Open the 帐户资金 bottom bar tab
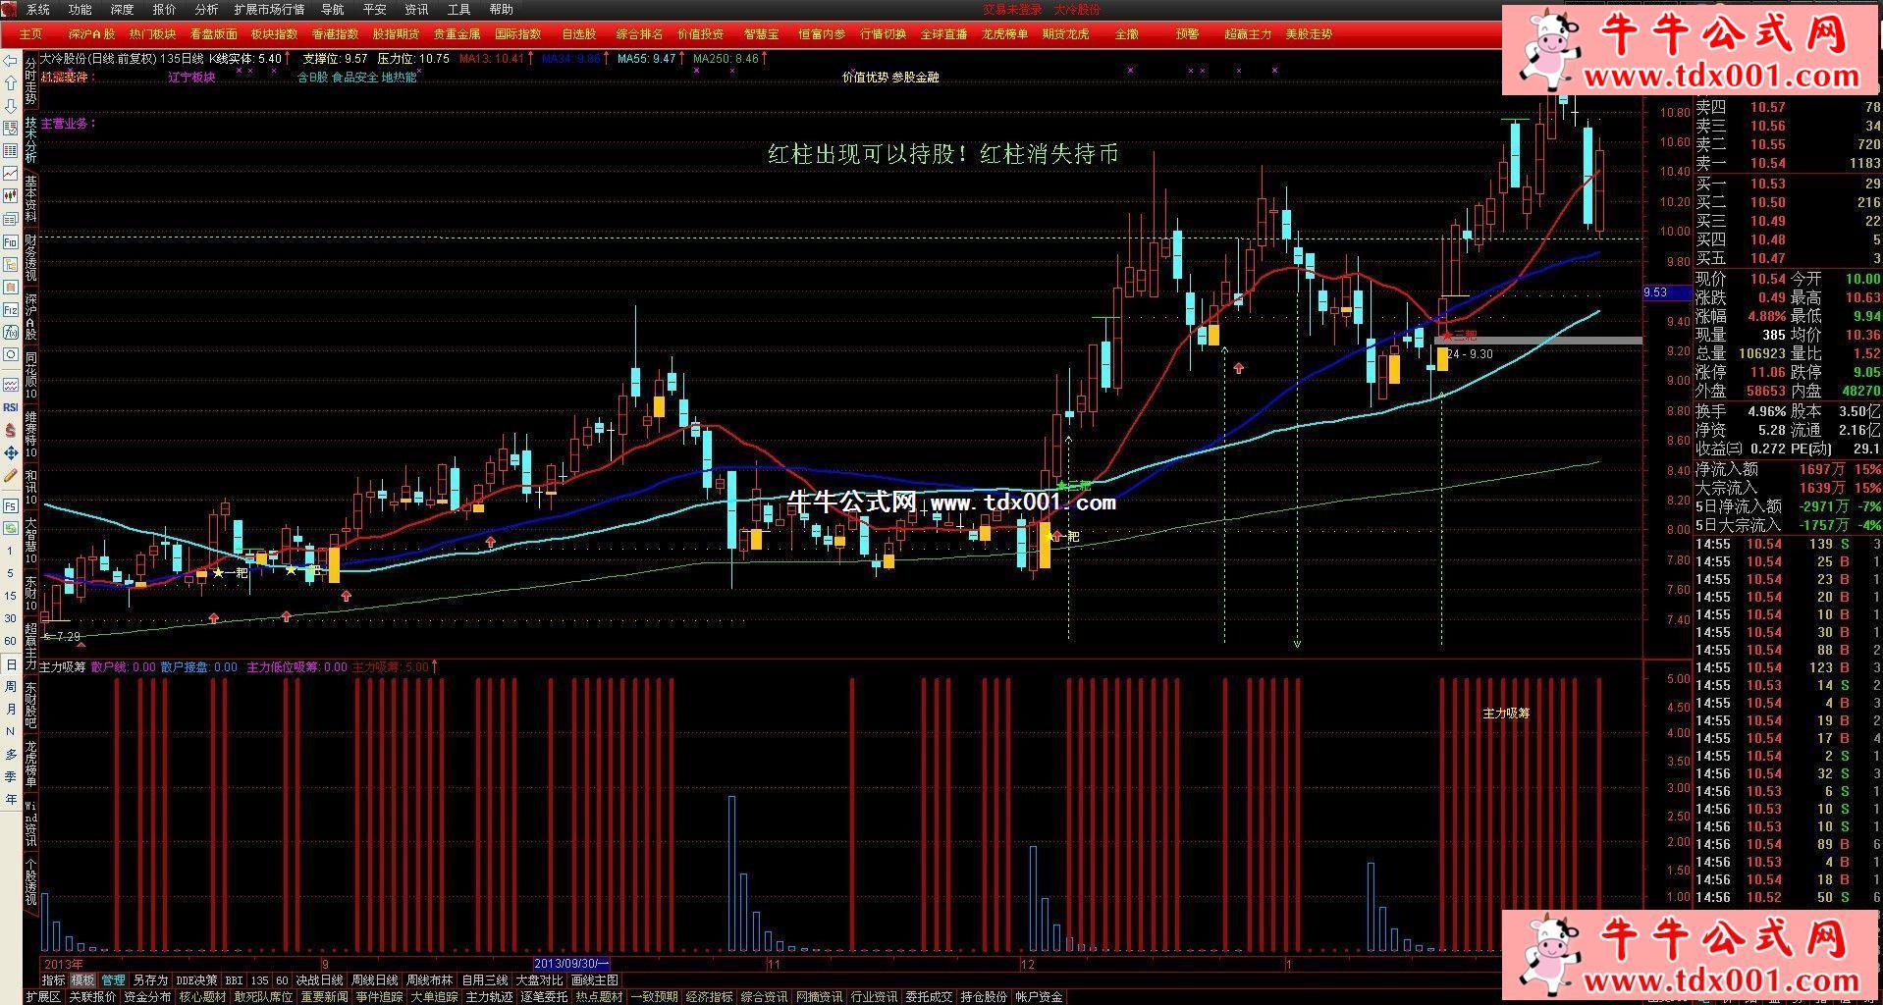1883x1005 pixels. pos(1039,996)
